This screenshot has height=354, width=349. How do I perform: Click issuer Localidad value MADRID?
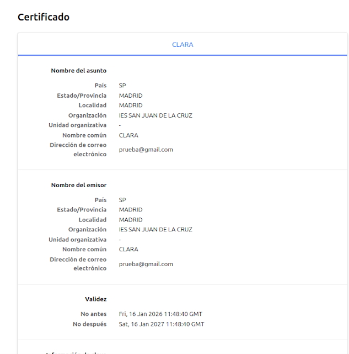point(130,220)
